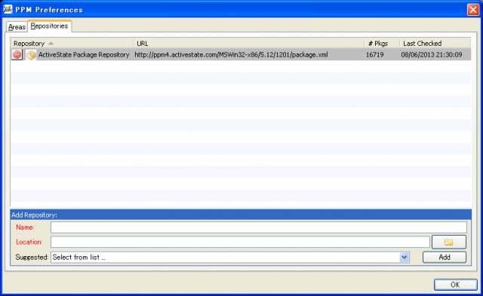Viewport: 483px width, 296px height.
Task: Click the red remove repository icon
Action: (x=17, y=55)
